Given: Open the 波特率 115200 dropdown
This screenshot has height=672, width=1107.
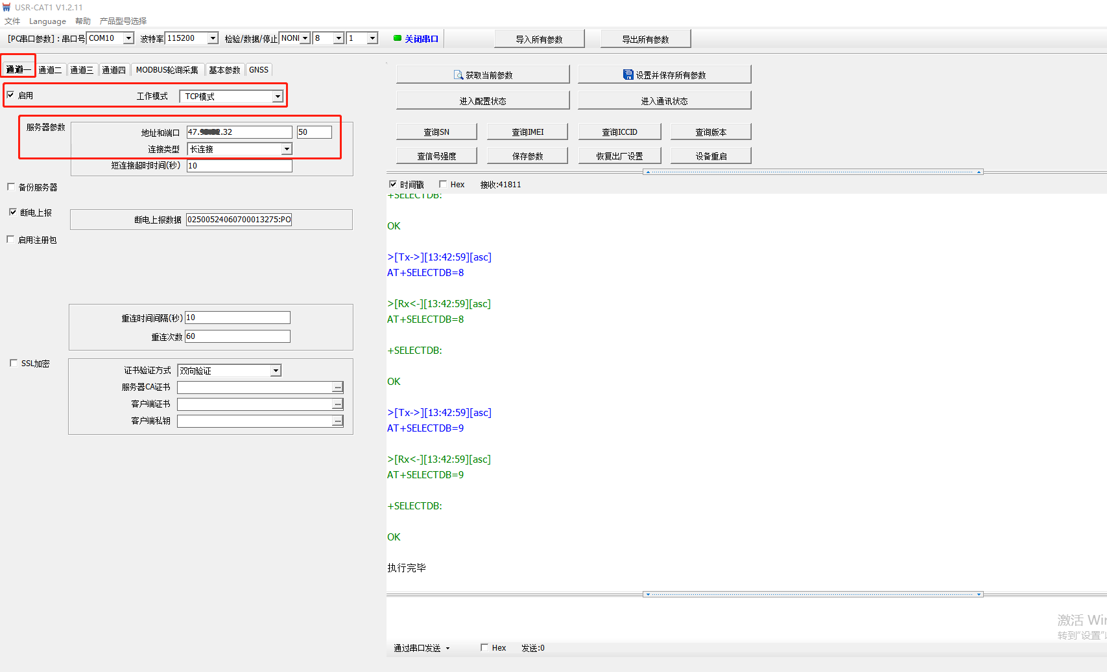Looking at the screenshot, I should coord(212,38).
